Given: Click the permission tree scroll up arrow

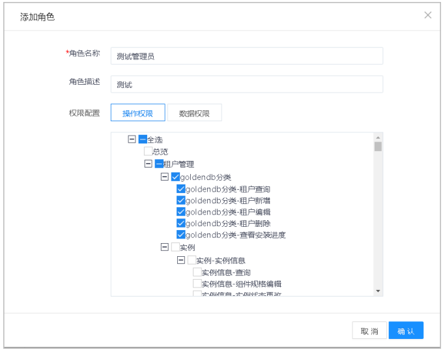Looking at the screenshot, I should pyautogui.click(x=378, y=138).
